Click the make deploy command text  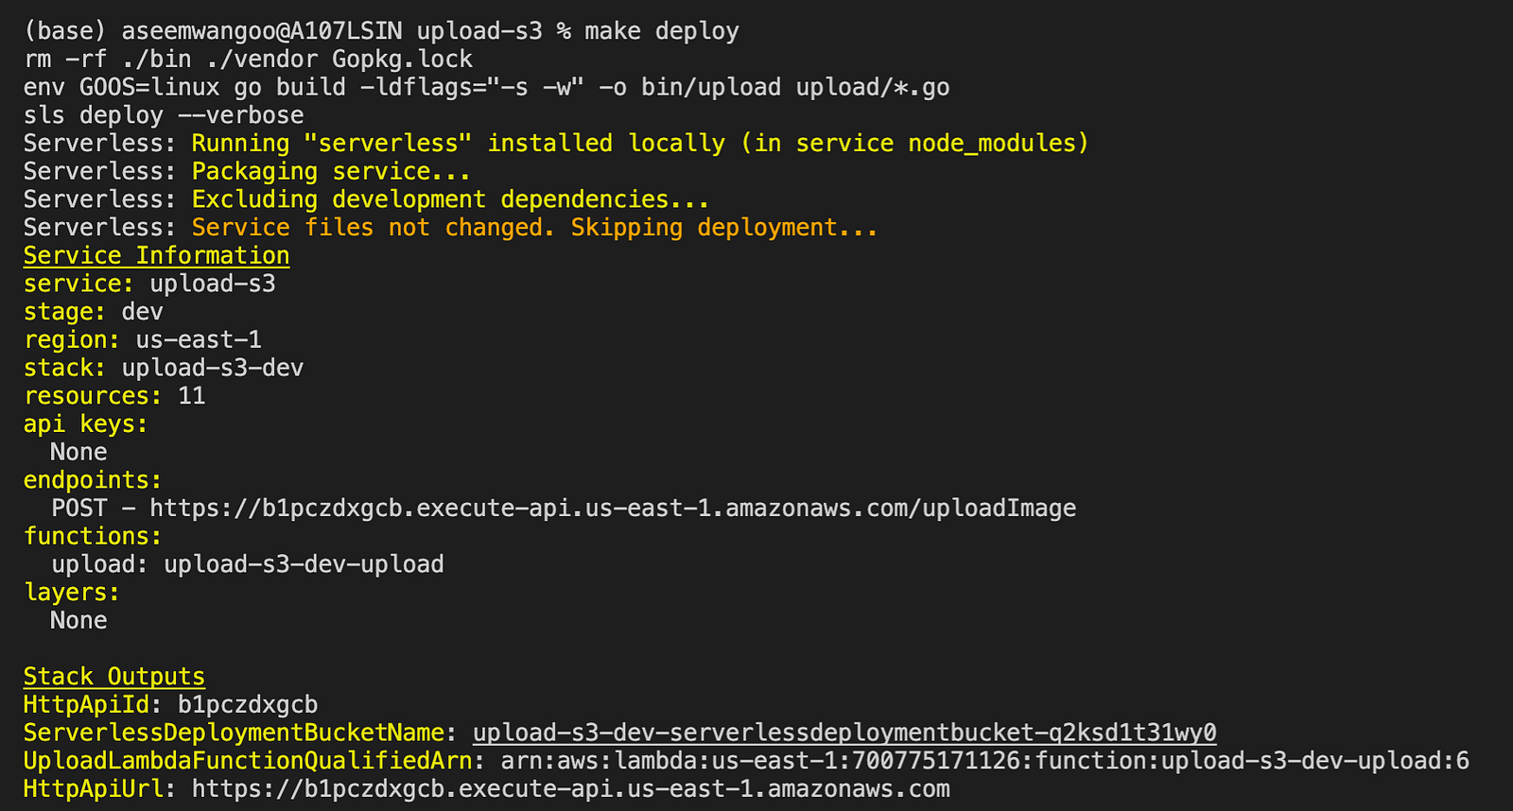662,31
